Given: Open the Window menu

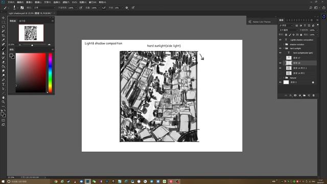Looking at the screenshot, I should 92,2.
